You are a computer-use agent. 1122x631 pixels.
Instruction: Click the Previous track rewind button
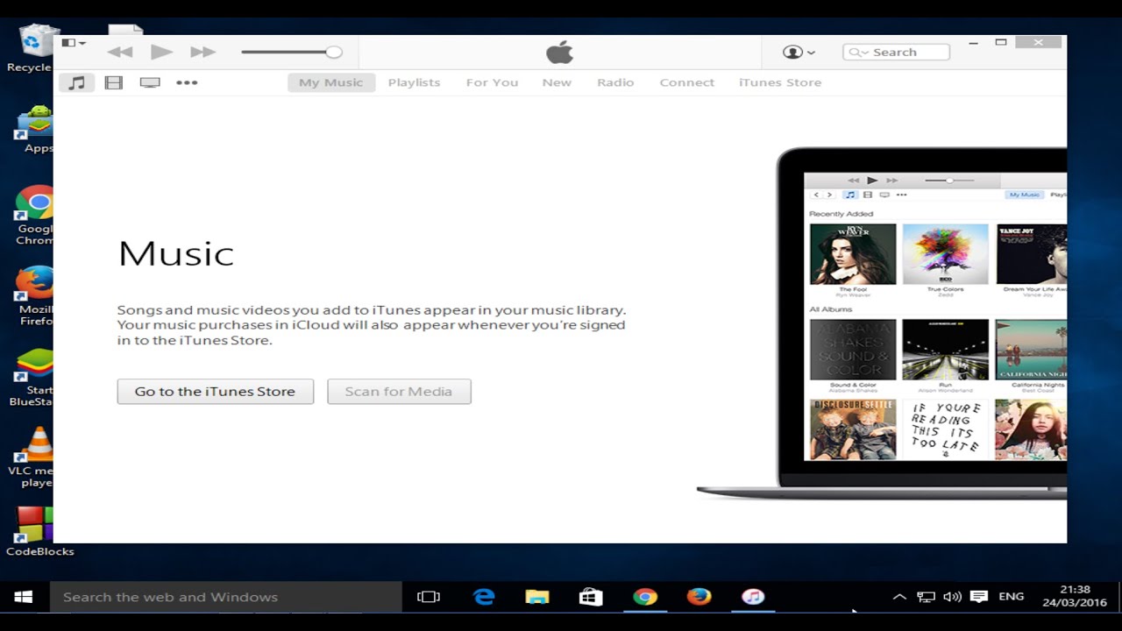tap(120, 52)
